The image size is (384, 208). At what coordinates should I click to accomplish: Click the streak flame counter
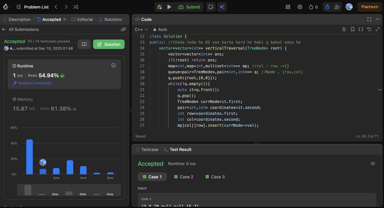[313, 7]
